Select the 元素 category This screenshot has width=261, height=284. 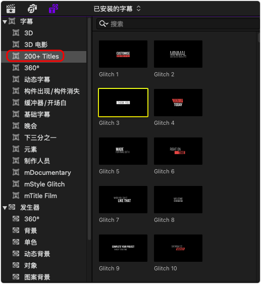[43, 149]
